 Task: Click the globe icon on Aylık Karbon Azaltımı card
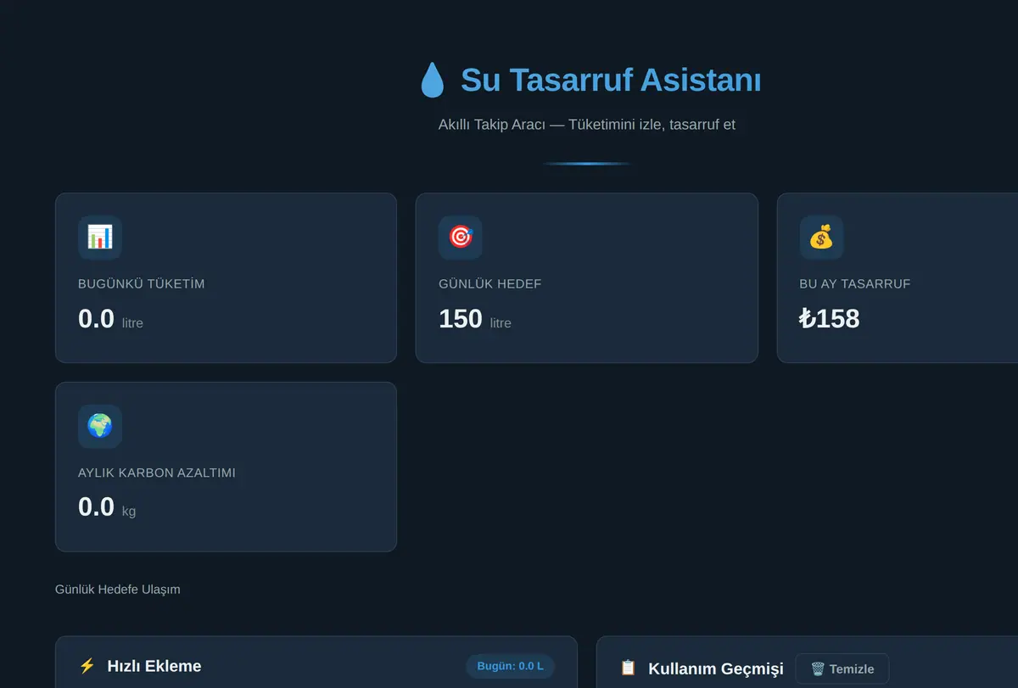[x=100, y=426]
